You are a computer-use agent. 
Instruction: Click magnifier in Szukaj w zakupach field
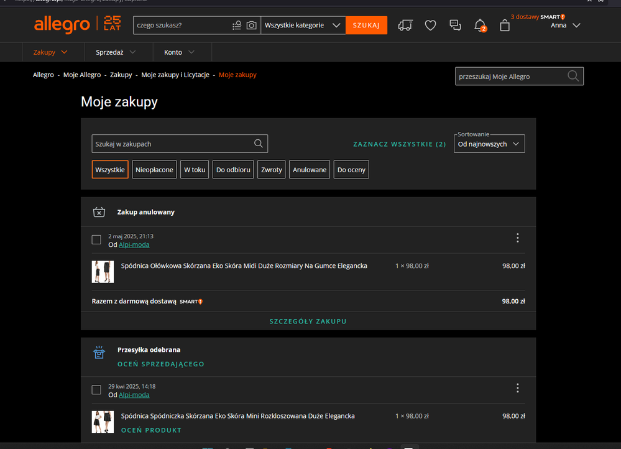258,144
